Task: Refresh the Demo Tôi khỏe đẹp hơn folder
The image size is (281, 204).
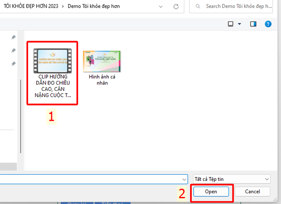Action: (176, 7)
